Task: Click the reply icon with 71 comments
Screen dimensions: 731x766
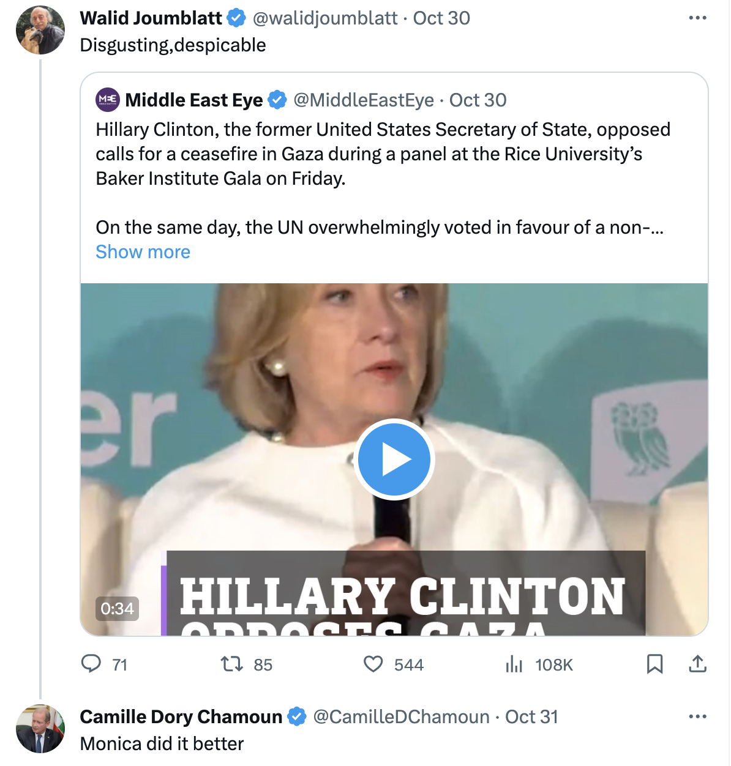Action: pos(92,664)
